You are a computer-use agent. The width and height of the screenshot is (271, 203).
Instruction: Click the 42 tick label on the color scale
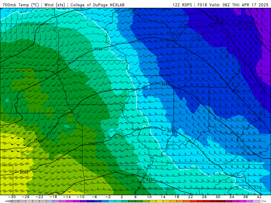click(259, 197)
